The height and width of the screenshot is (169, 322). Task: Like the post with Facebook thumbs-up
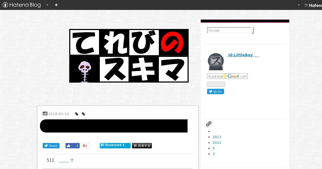point(72,146)
